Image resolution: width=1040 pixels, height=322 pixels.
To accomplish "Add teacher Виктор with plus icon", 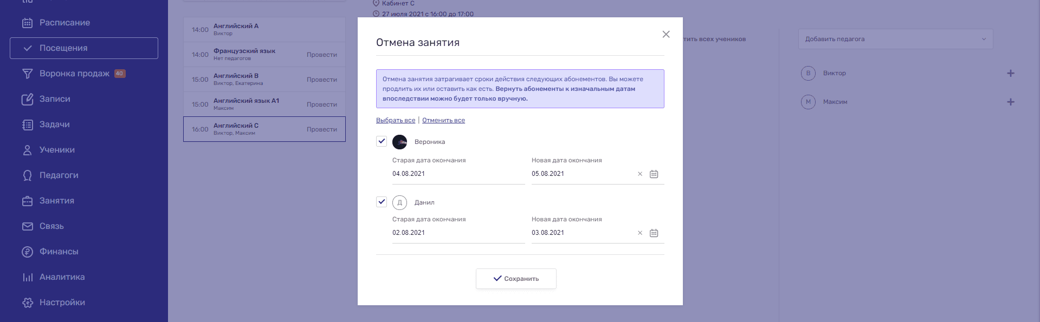I will point(1010,74).
